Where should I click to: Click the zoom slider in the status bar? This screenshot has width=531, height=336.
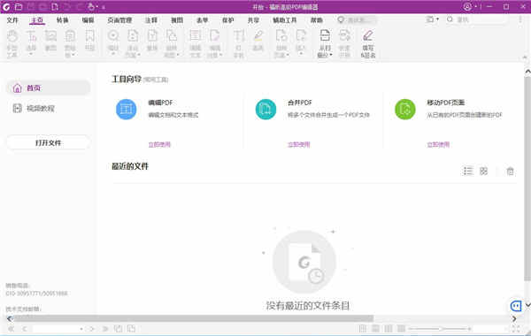tap(440, 329)
